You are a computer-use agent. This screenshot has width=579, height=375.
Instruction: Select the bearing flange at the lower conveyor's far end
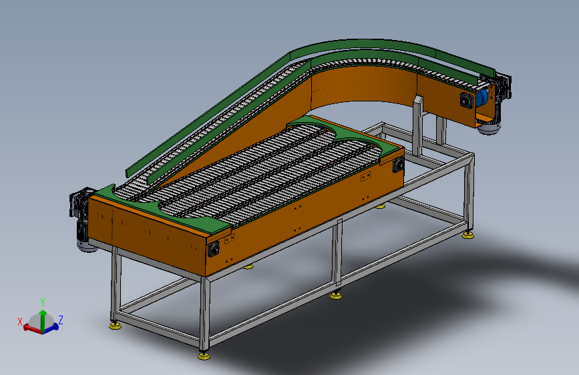point(398,164)
